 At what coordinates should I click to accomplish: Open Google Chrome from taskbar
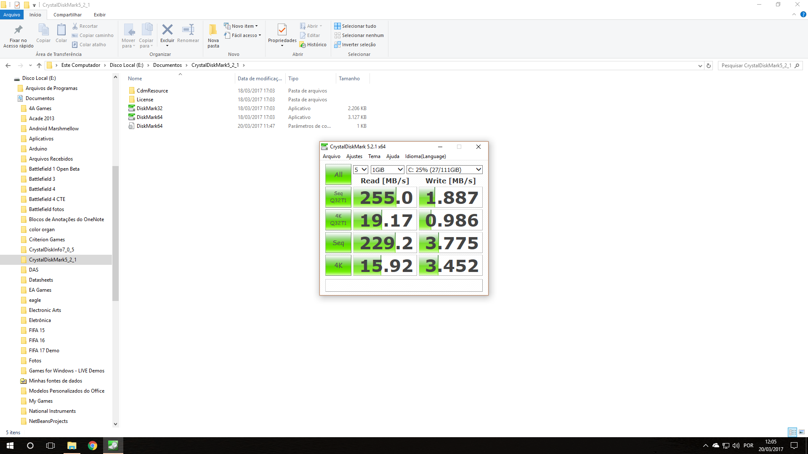(x=92, y=446)
